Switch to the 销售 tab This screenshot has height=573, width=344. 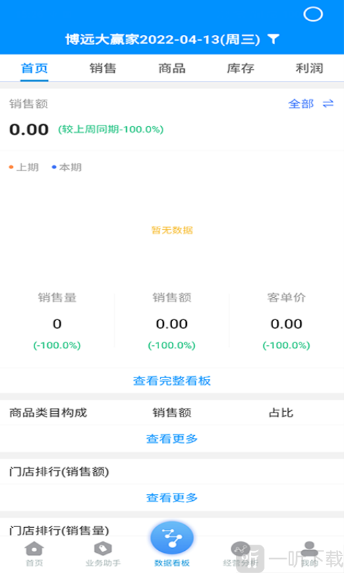coord(103,68)
